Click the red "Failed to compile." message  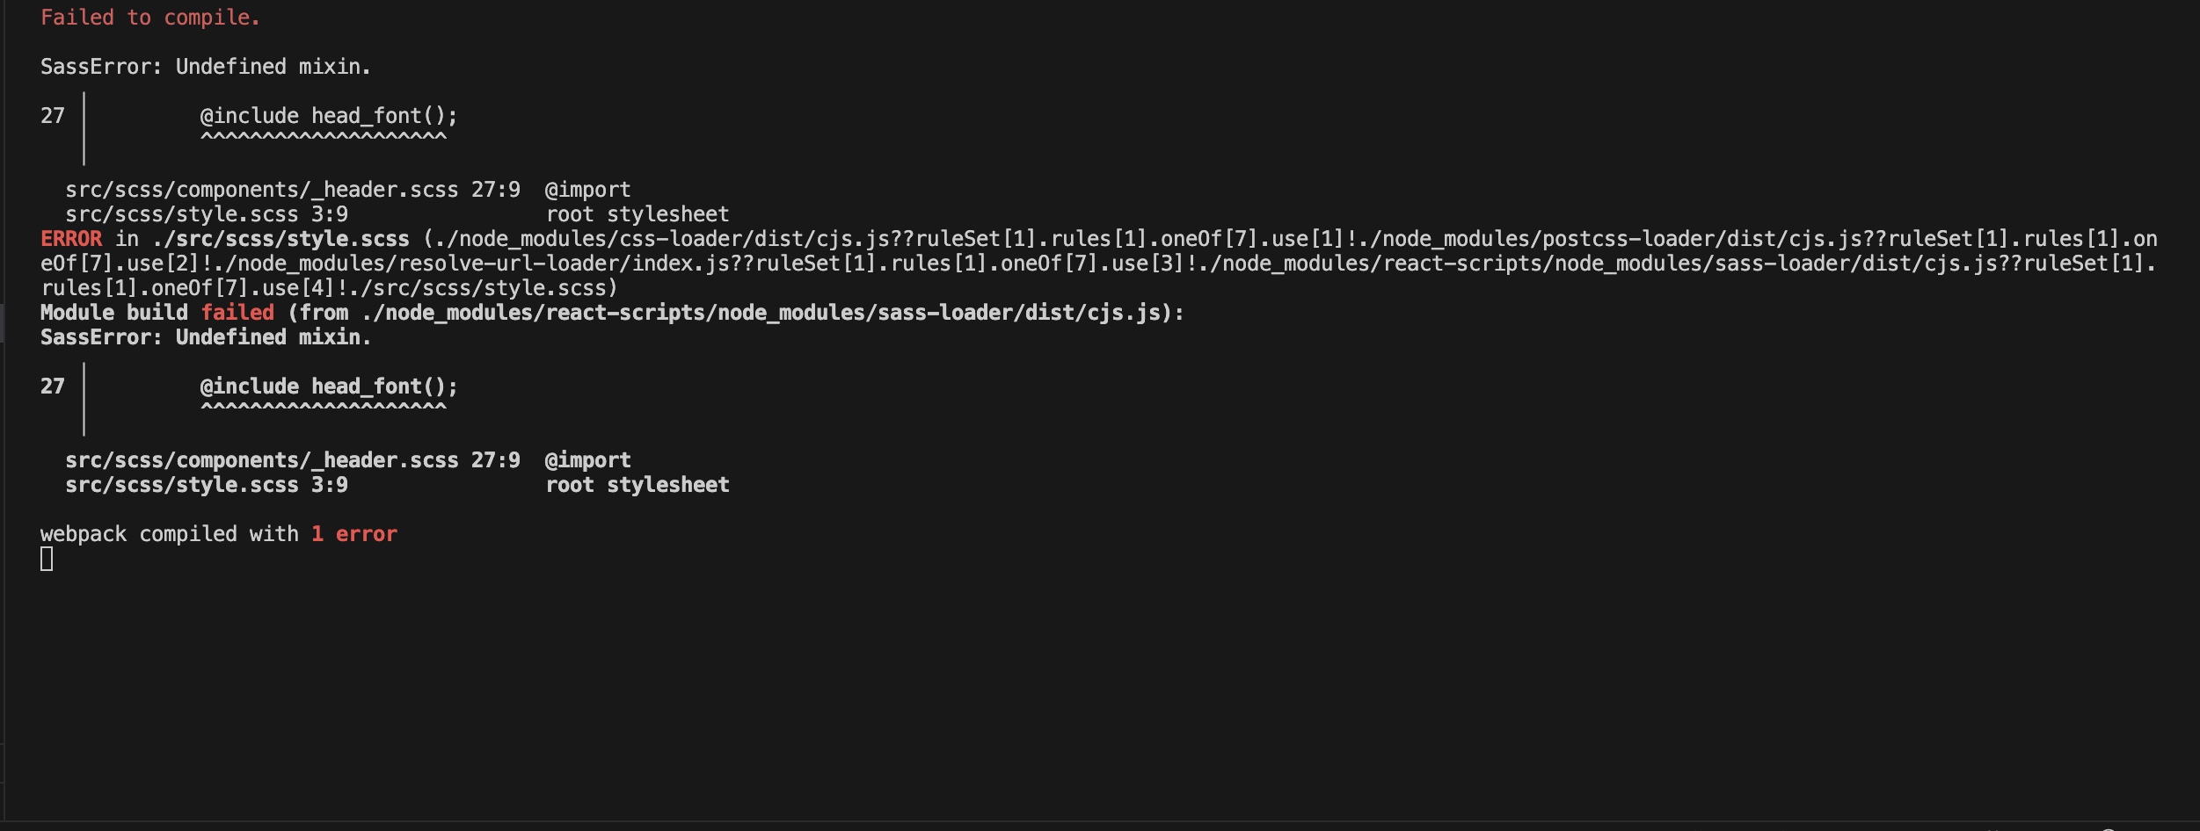point(150,18)
